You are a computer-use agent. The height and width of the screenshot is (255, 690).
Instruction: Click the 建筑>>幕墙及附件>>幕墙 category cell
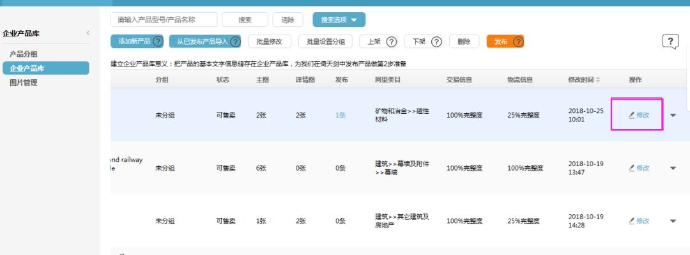tap(402, 168)
